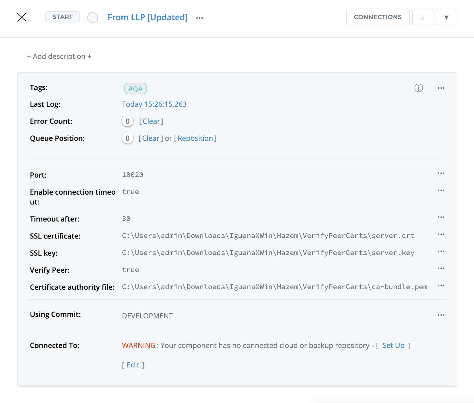Open the CONNECTIONS view
Screen dimensions: 474x403
(377, 17)
